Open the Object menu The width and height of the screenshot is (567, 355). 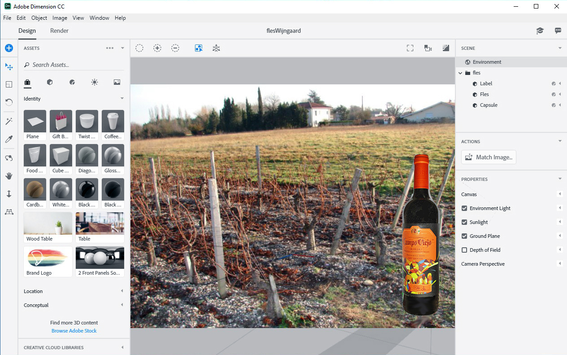tap(39, 18)
